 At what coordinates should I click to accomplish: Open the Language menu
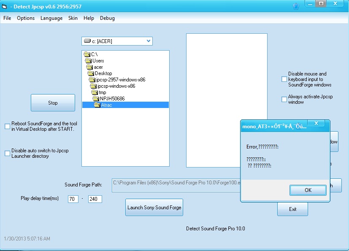click(51, 18)
